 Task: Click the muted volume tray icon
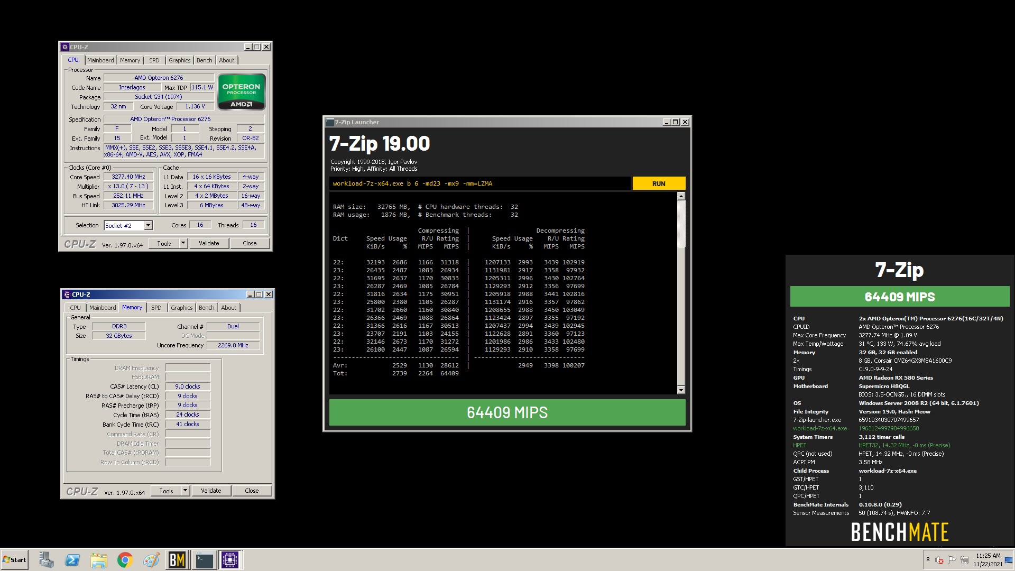[939, 560]
